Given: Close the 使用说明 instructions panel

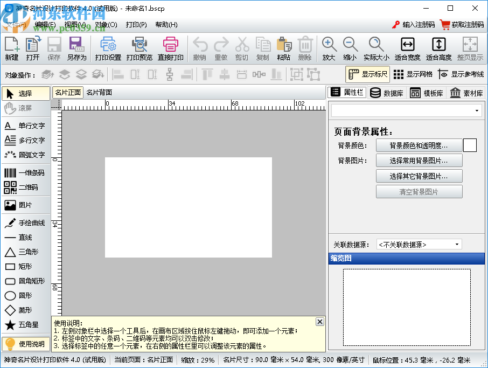Looking at the screenshot, I should click(x=319, y=322).
